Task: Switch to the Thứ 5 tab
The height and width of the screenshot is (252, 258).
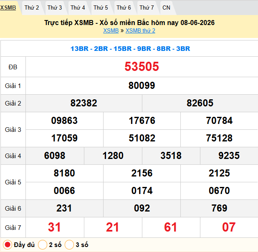Action: (101, 8)
